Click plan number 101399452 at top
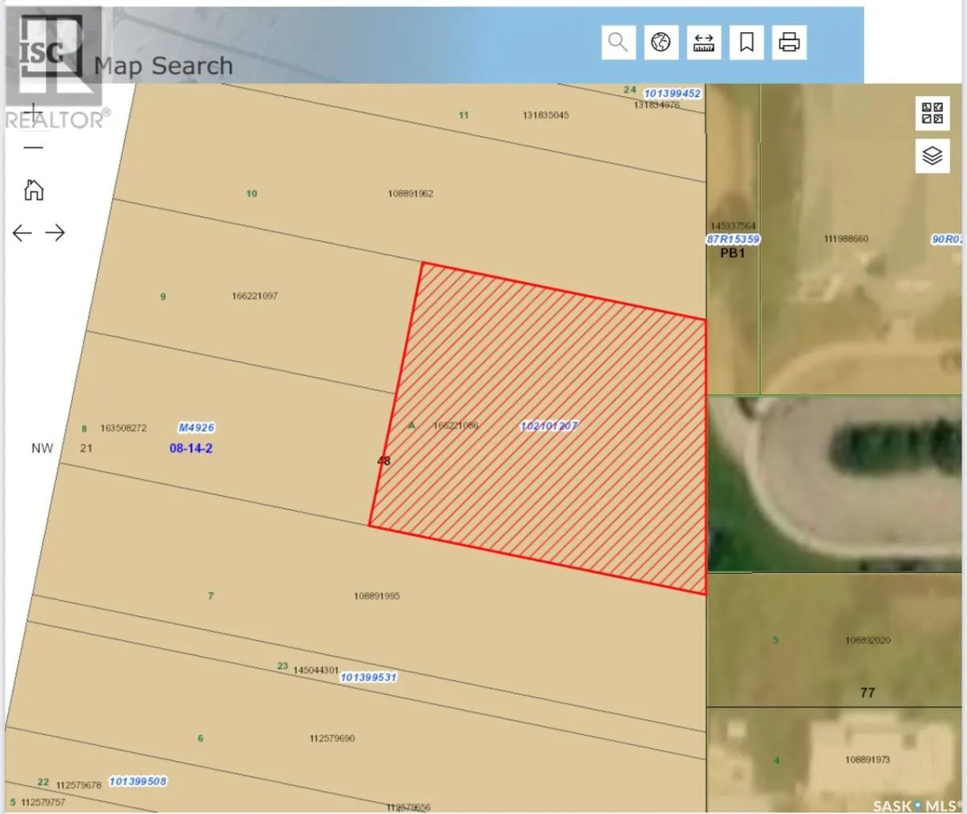Viewport: 967px width, 814px height. (x=672, y=93)
